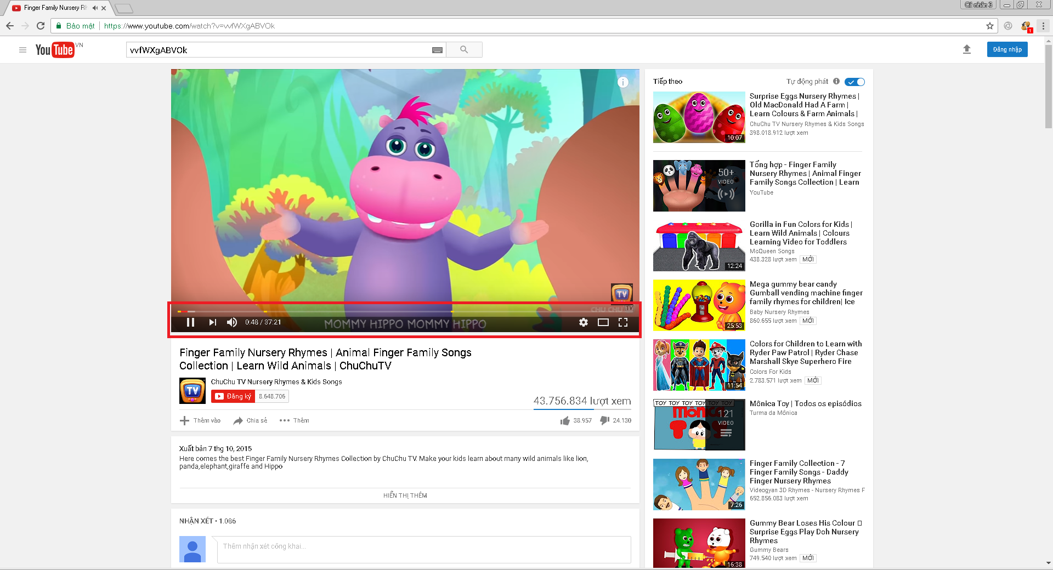The image size is (1053, 570).
Task: Click the 43.756.834 lượt xem view count
Action: (582, 401)
